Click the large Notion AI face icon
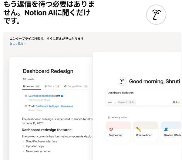 (x=156, y=14)
